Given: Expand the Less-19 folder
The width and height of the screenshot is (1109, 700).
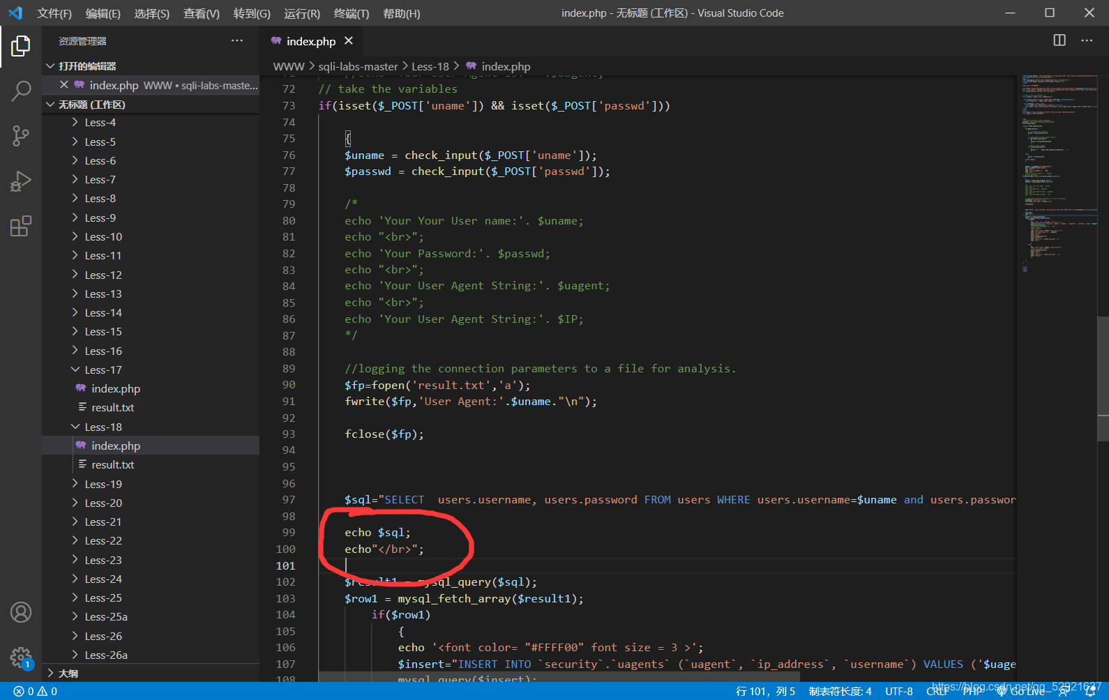Looking at the screenshot, I should coord(151,485).
